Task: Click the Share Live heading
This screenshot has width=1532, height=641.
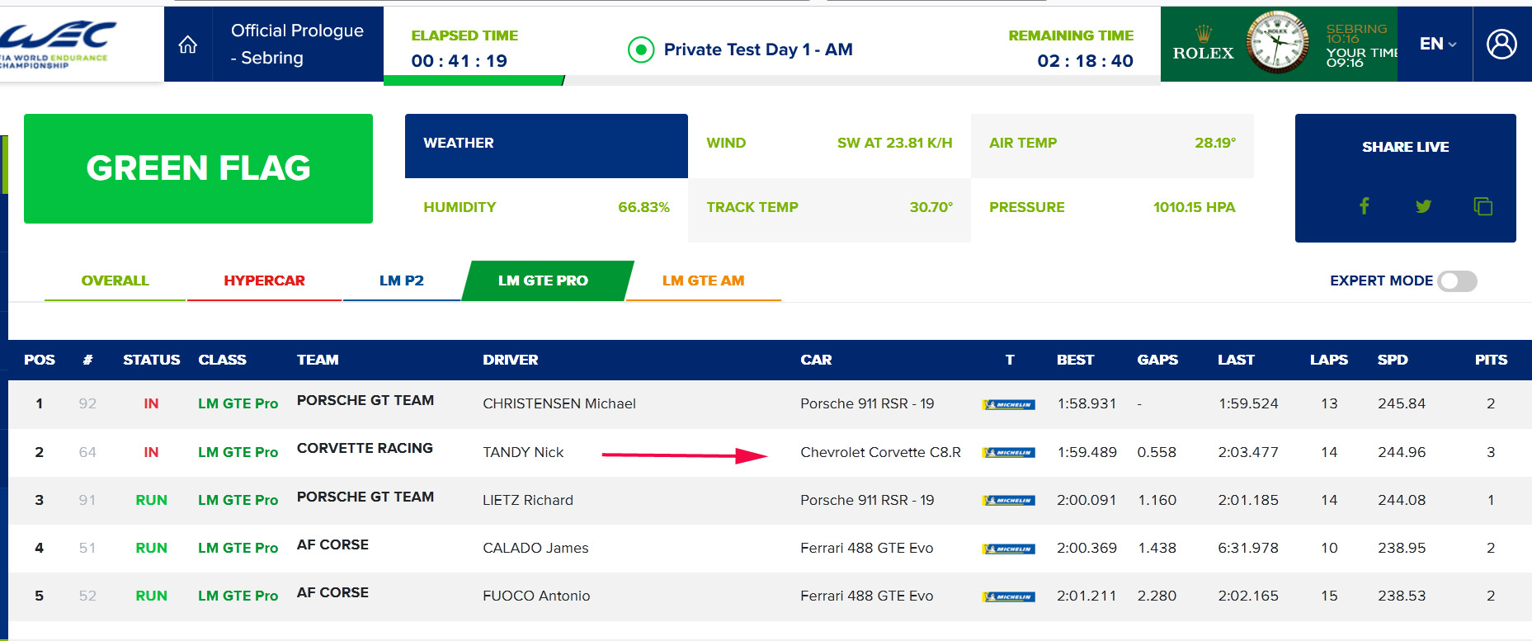Action: tap(1405, 147)
